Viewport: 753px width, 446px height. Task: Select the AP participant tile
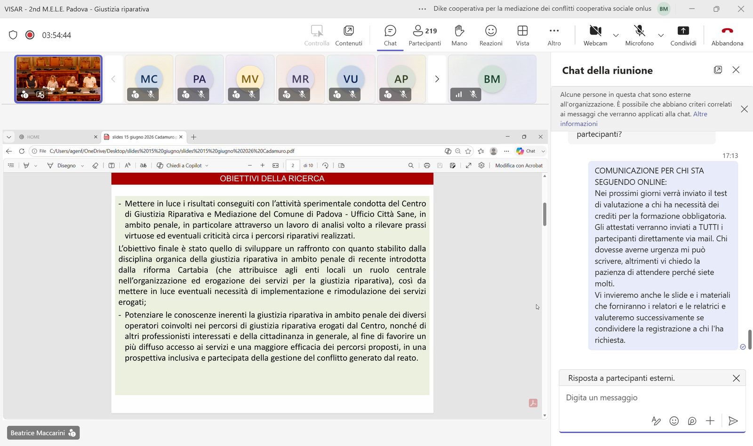pyautogui.click(x=401, y=79)
